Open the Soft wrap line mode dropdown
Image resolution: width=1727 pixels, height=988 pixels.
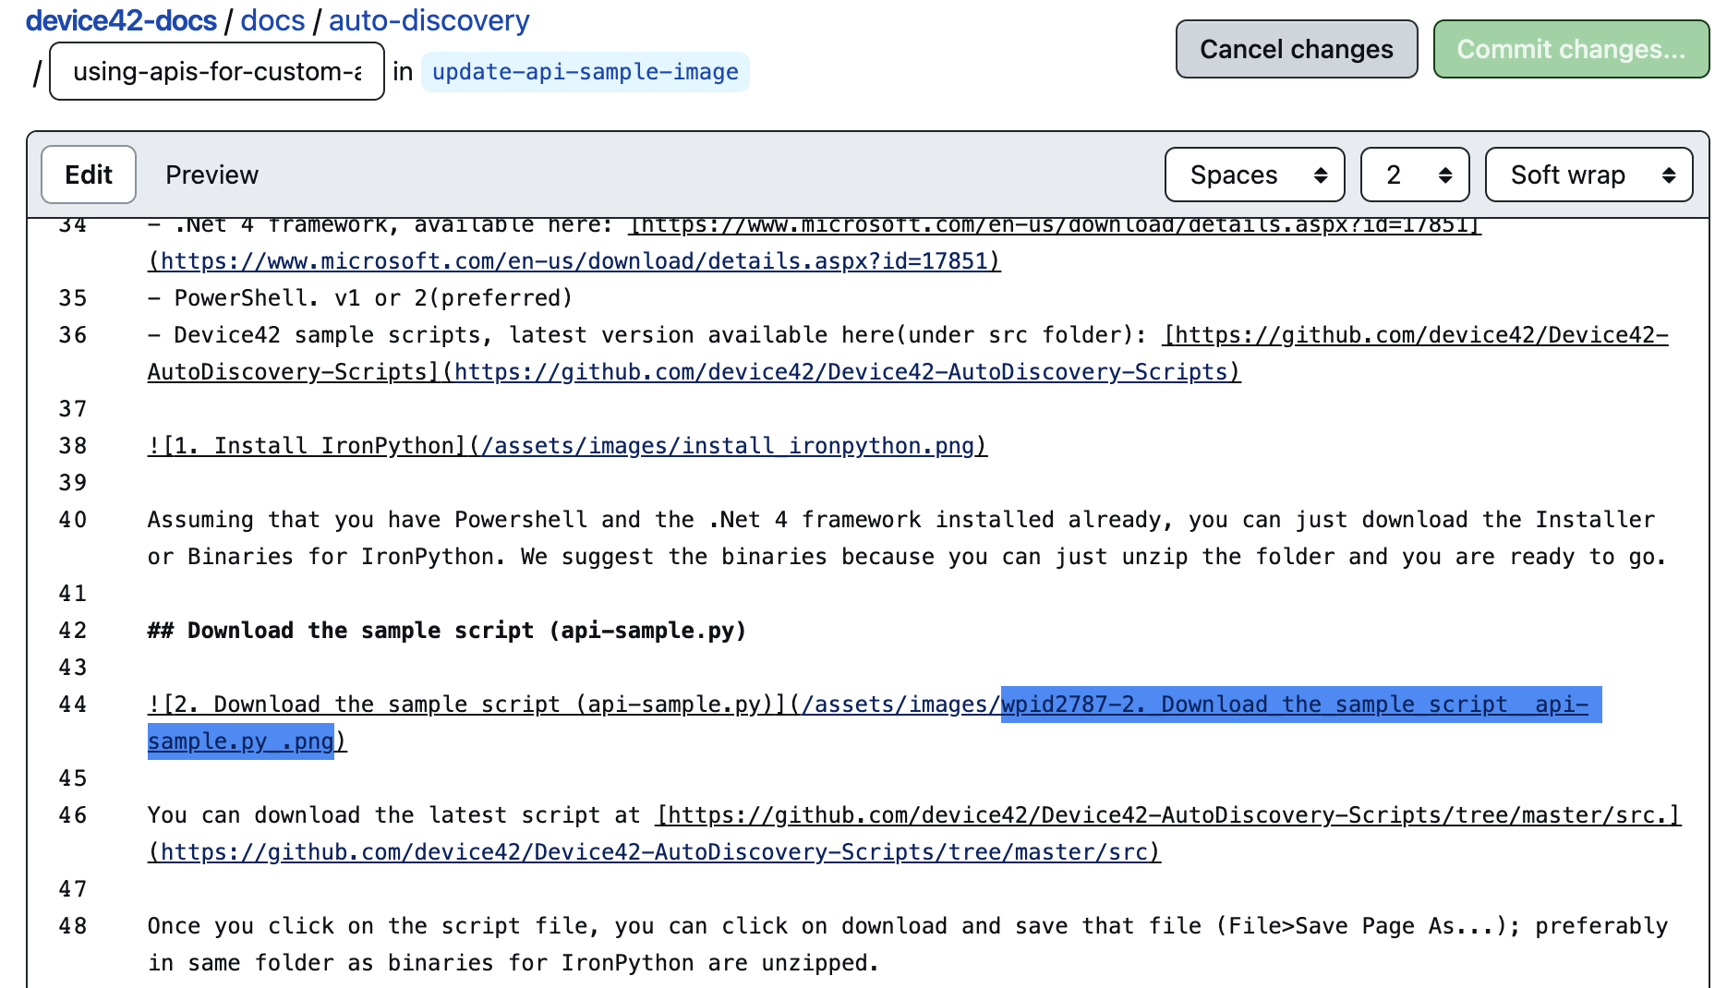click(1588, 175)
